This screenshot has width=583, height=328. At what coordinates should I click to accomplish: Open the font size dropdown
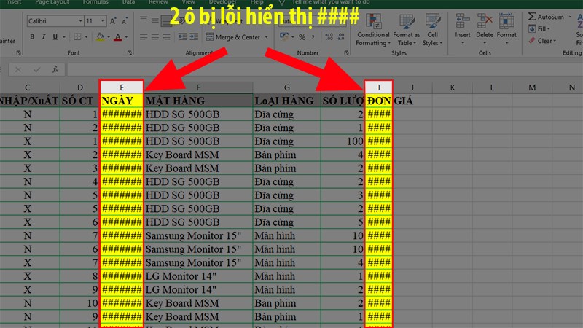102,21
